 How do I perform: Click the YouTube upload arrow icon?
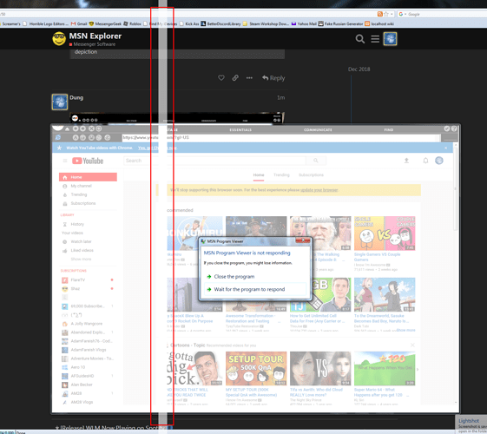pos(406,161)
